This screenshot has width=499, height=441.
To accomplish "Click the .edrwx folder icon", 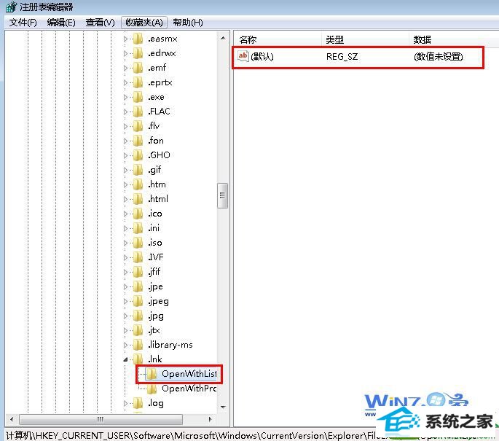I will [138, 53].
